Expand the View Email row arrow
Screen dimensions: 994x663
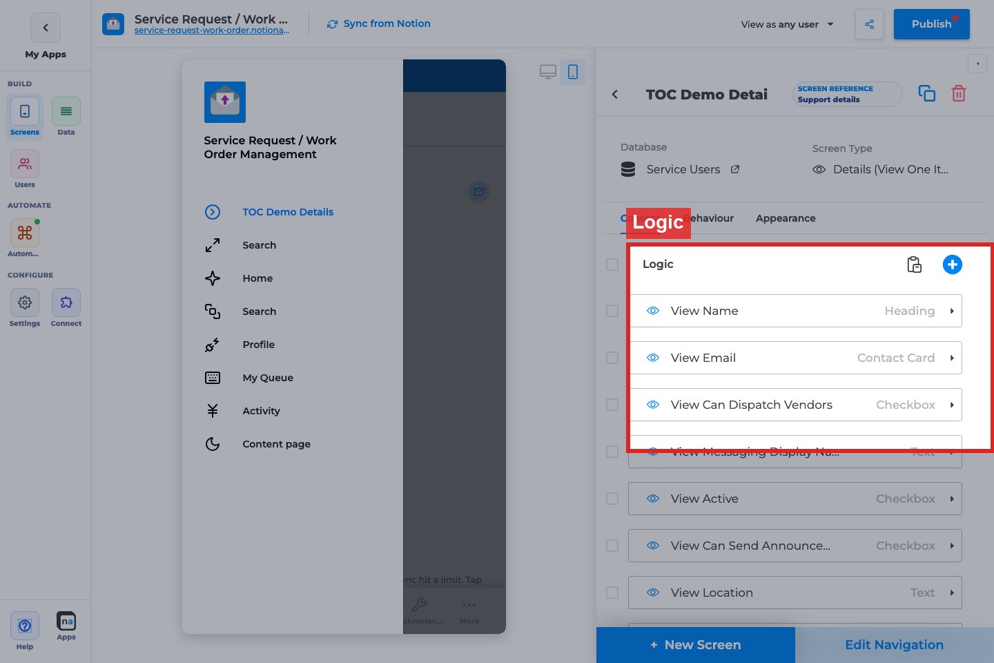[952, 358]
